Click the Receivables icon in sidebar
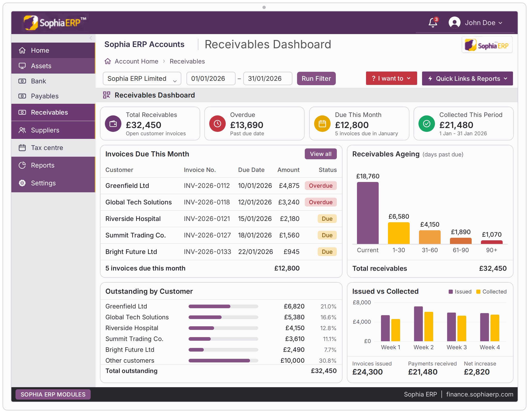The height and width of the screenshot is (413, 529). click(x=22, y=112)
